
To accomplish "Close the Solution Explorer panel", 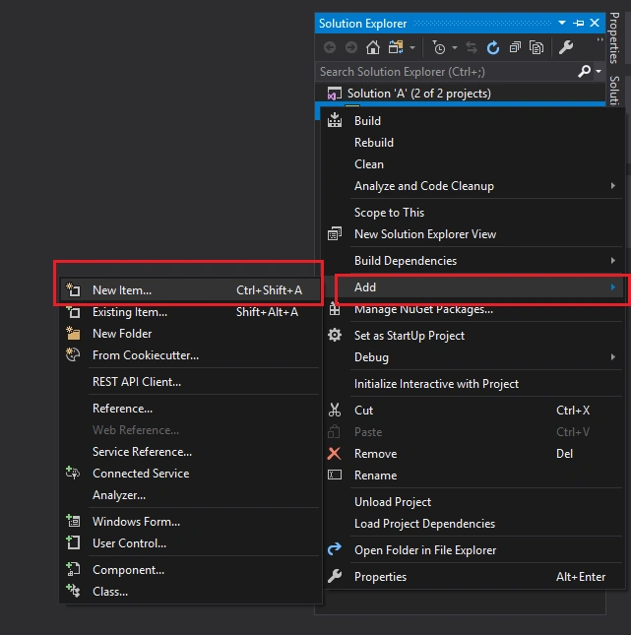I will click(x=595, y=23).
